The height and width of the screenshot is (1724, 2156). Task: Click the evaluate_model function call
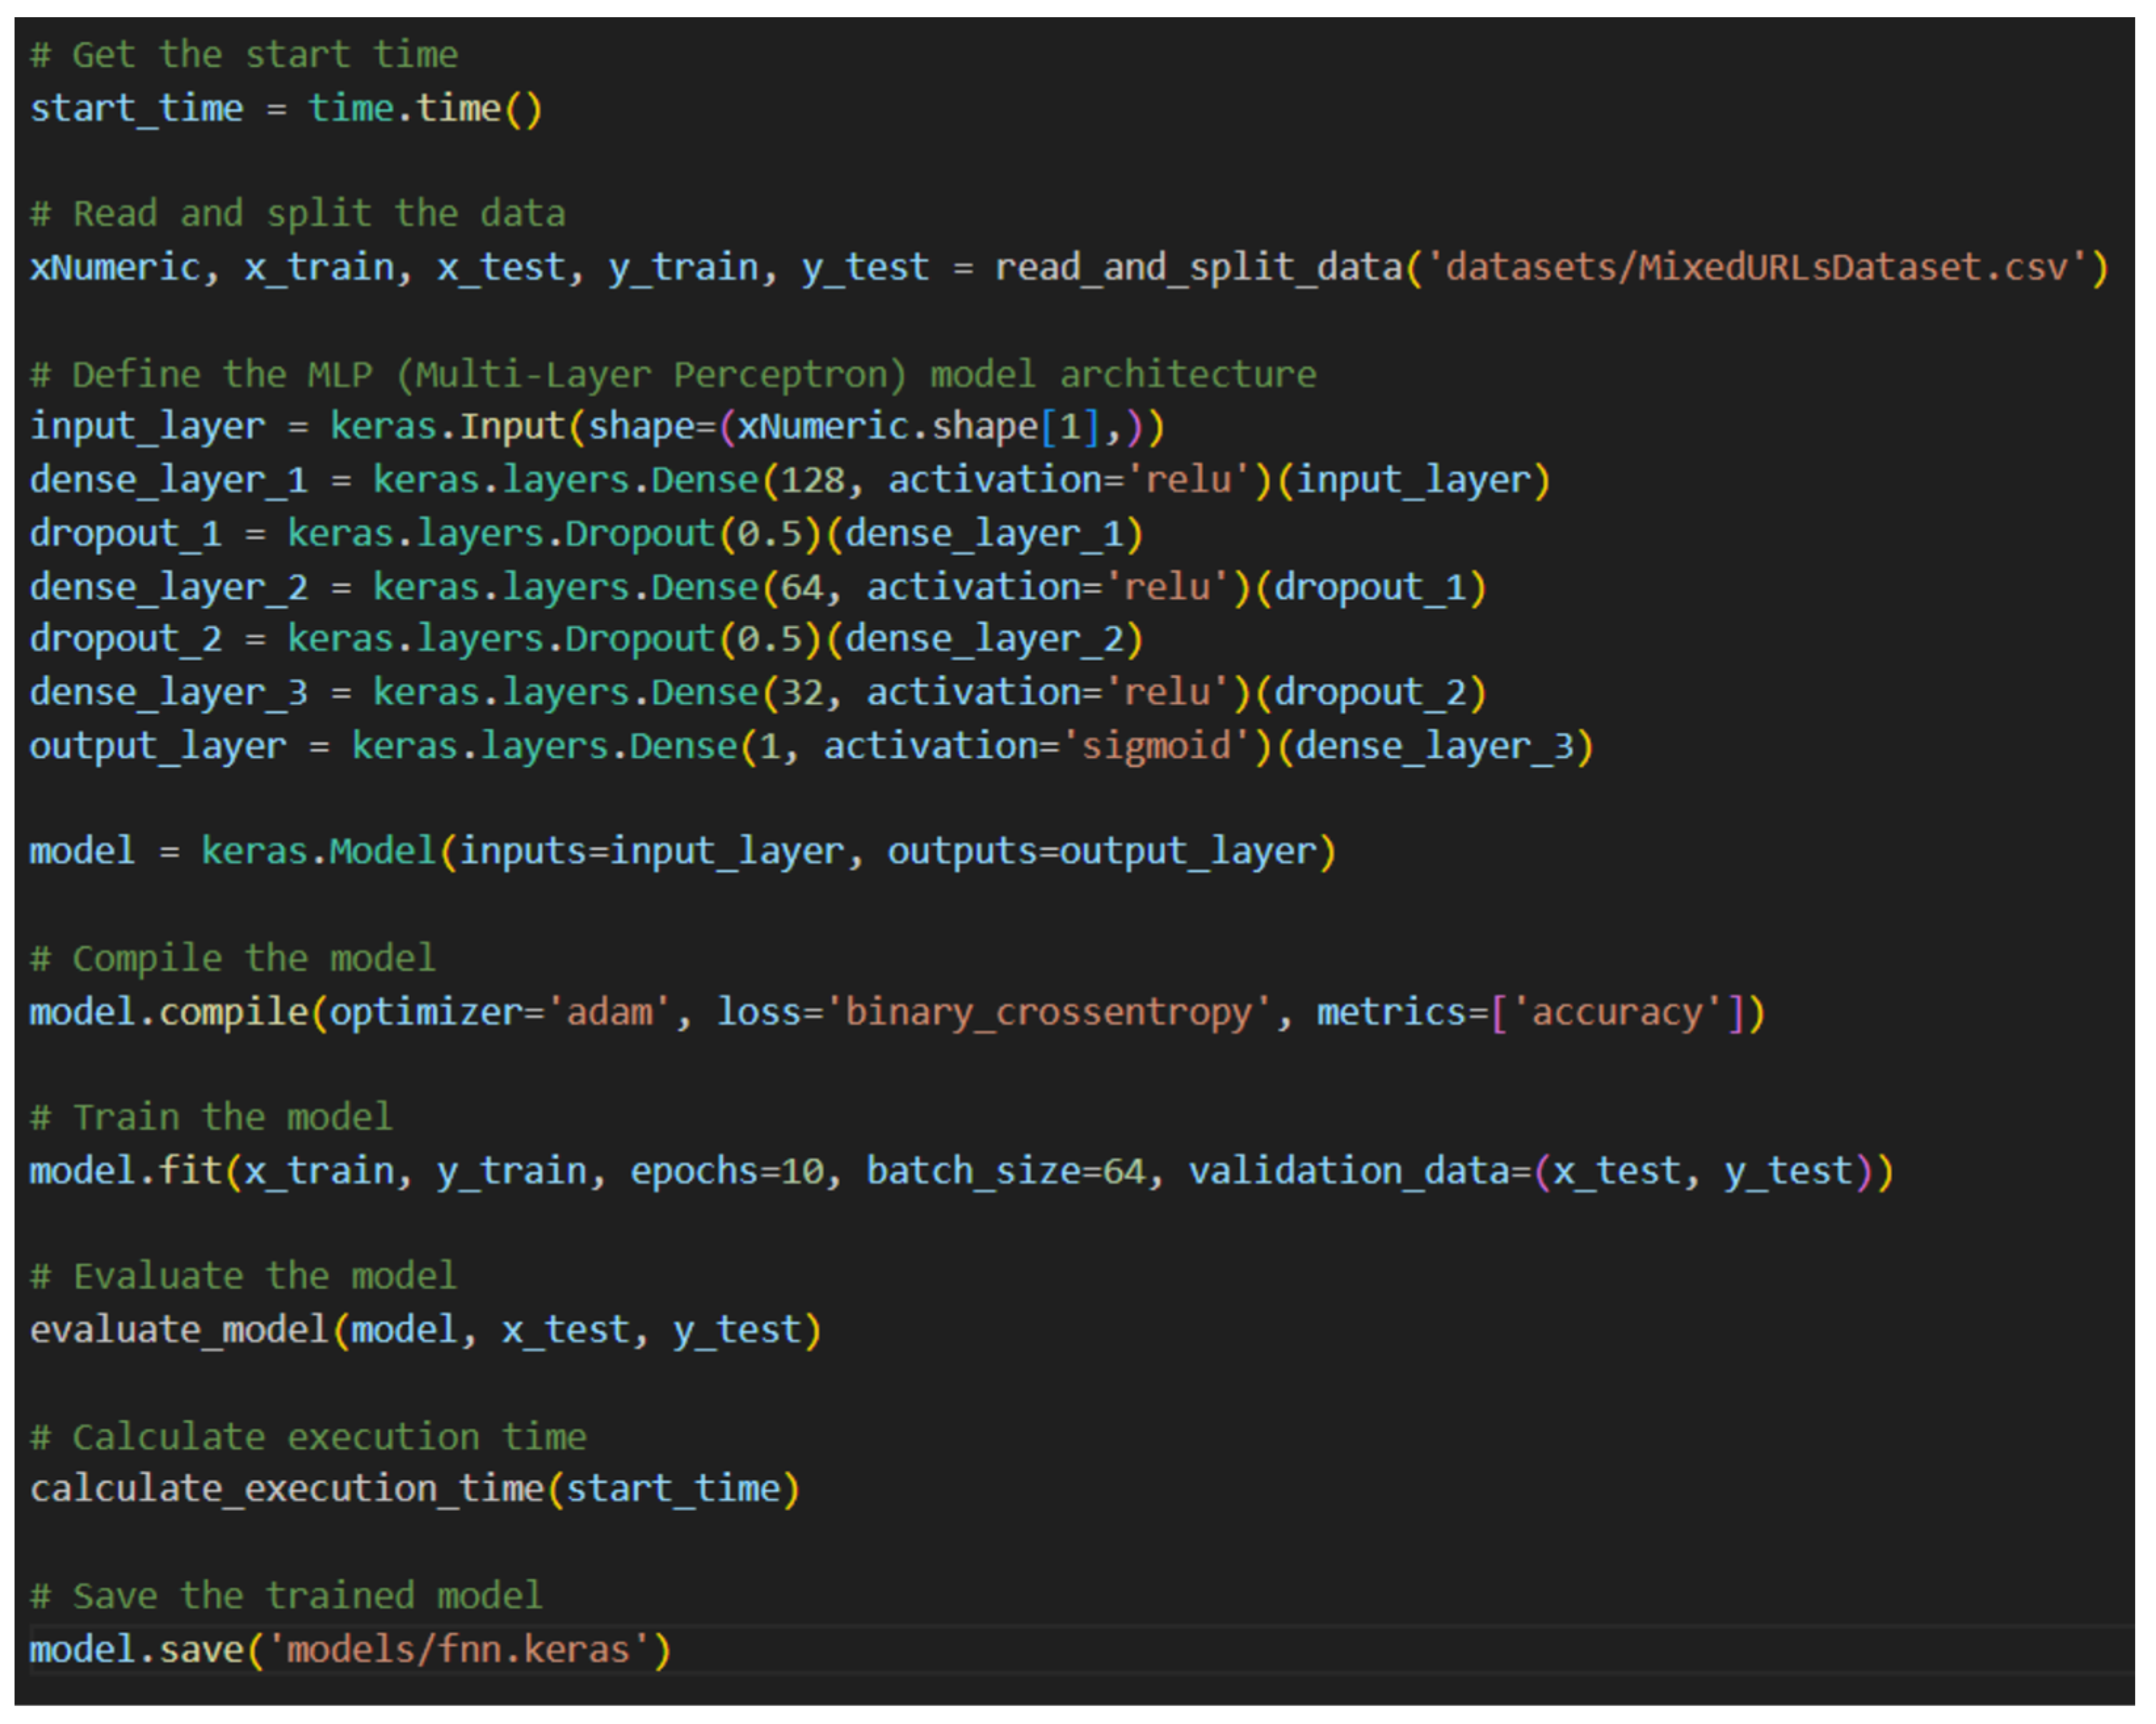[x=179, y=1330]
